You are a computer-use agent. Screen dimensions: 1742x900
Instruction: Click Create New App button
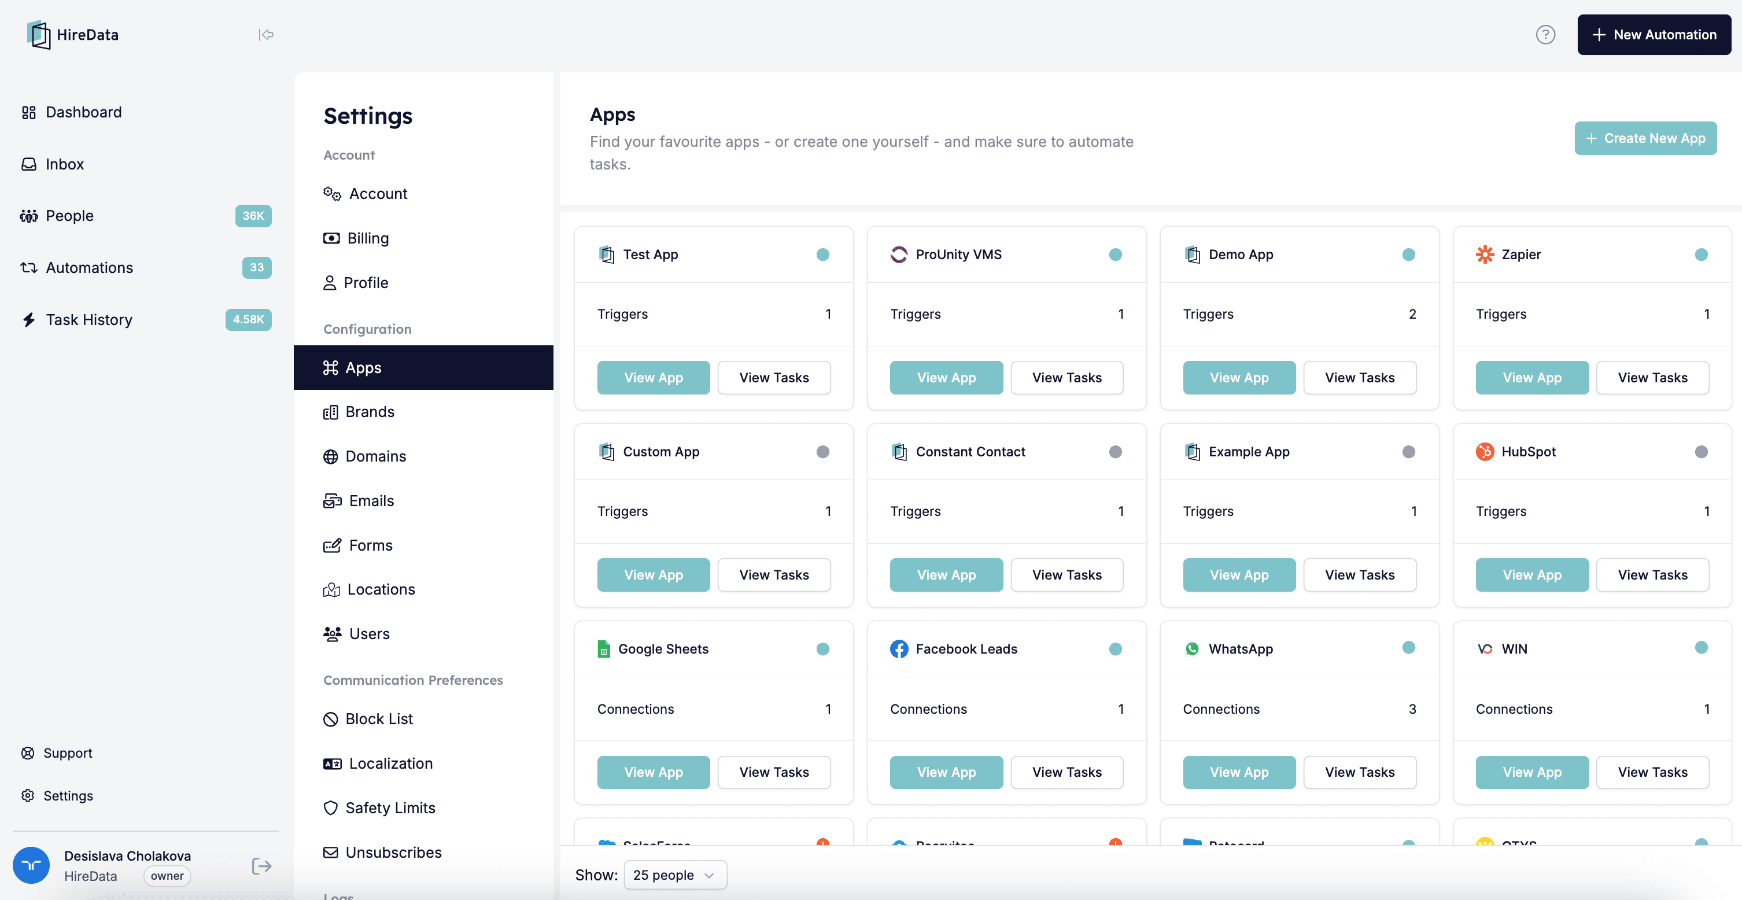point(1645,139)
